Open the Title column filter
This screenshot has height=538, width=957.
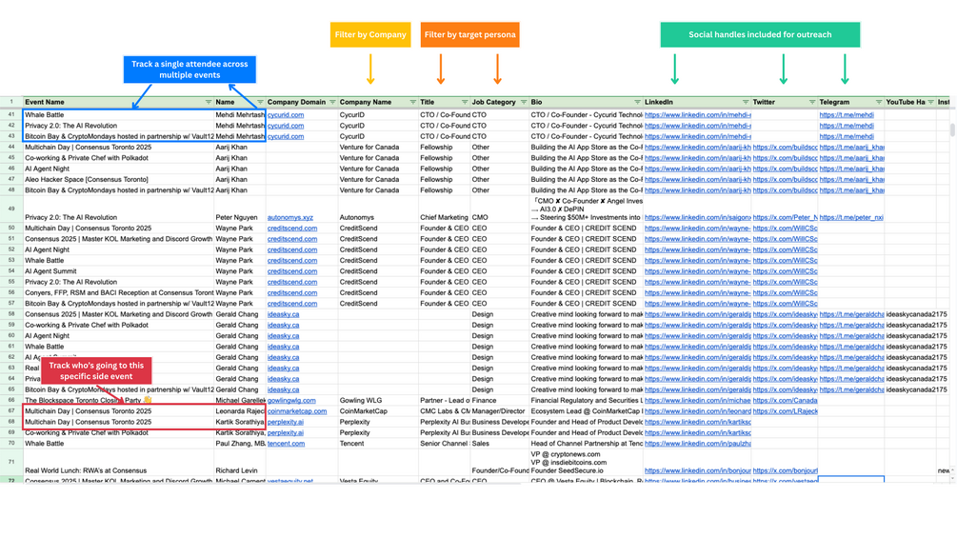(465, 103)
